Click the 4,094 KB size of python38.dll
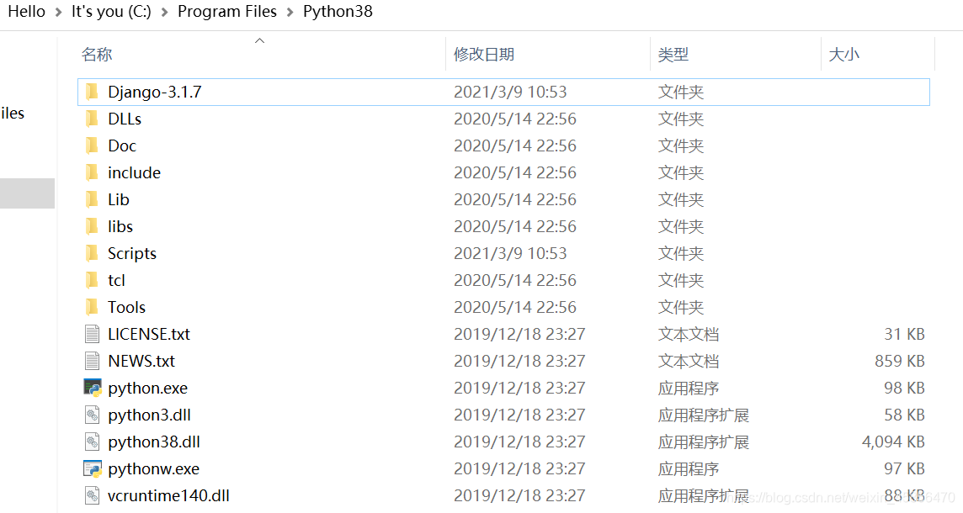 [893, 442]
